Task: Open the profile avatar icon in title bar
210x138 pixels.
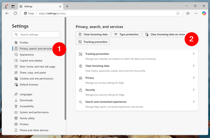Action: pyautogui.click(x=6, y=6)
